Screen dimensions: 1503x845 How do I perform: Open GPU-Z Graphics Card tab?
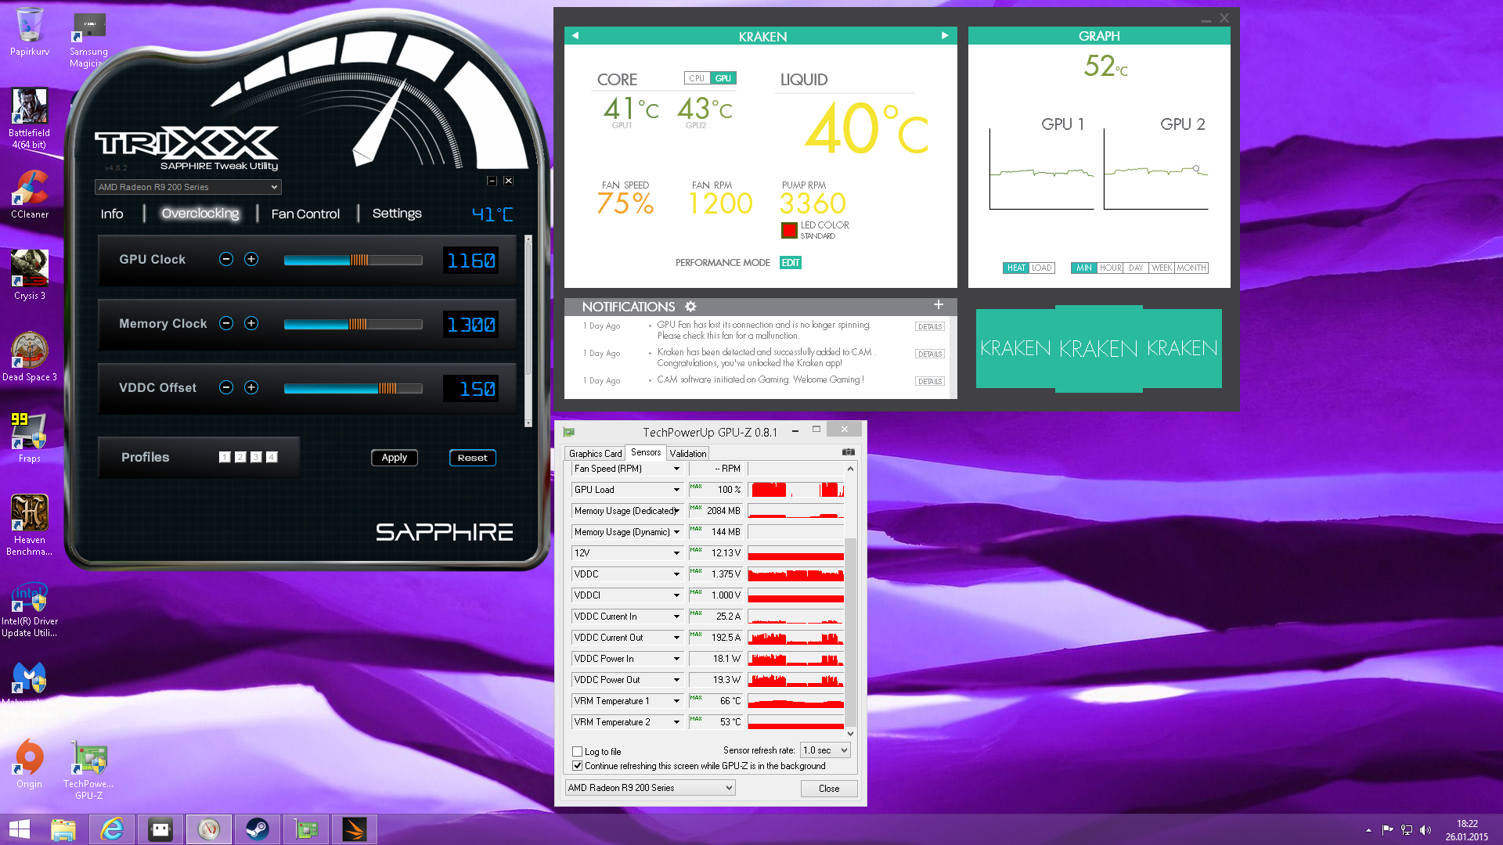click(595, 453)
